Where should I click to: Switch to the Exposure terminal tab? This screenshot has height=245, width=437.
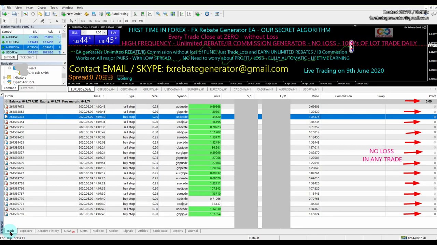[26, 231]
